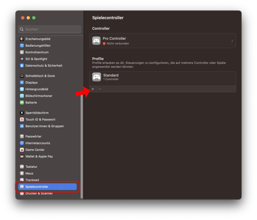Click the Datenschutz & Sicherheit hand icon
The height and width of the screenshot is (220, 257).
22,66
